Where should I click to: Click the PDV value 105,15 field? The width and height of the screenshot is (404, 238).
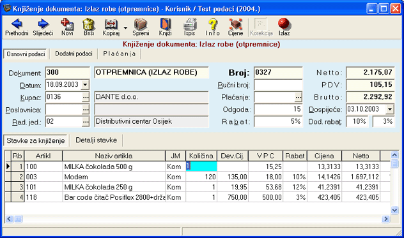[x=370, y=85]
